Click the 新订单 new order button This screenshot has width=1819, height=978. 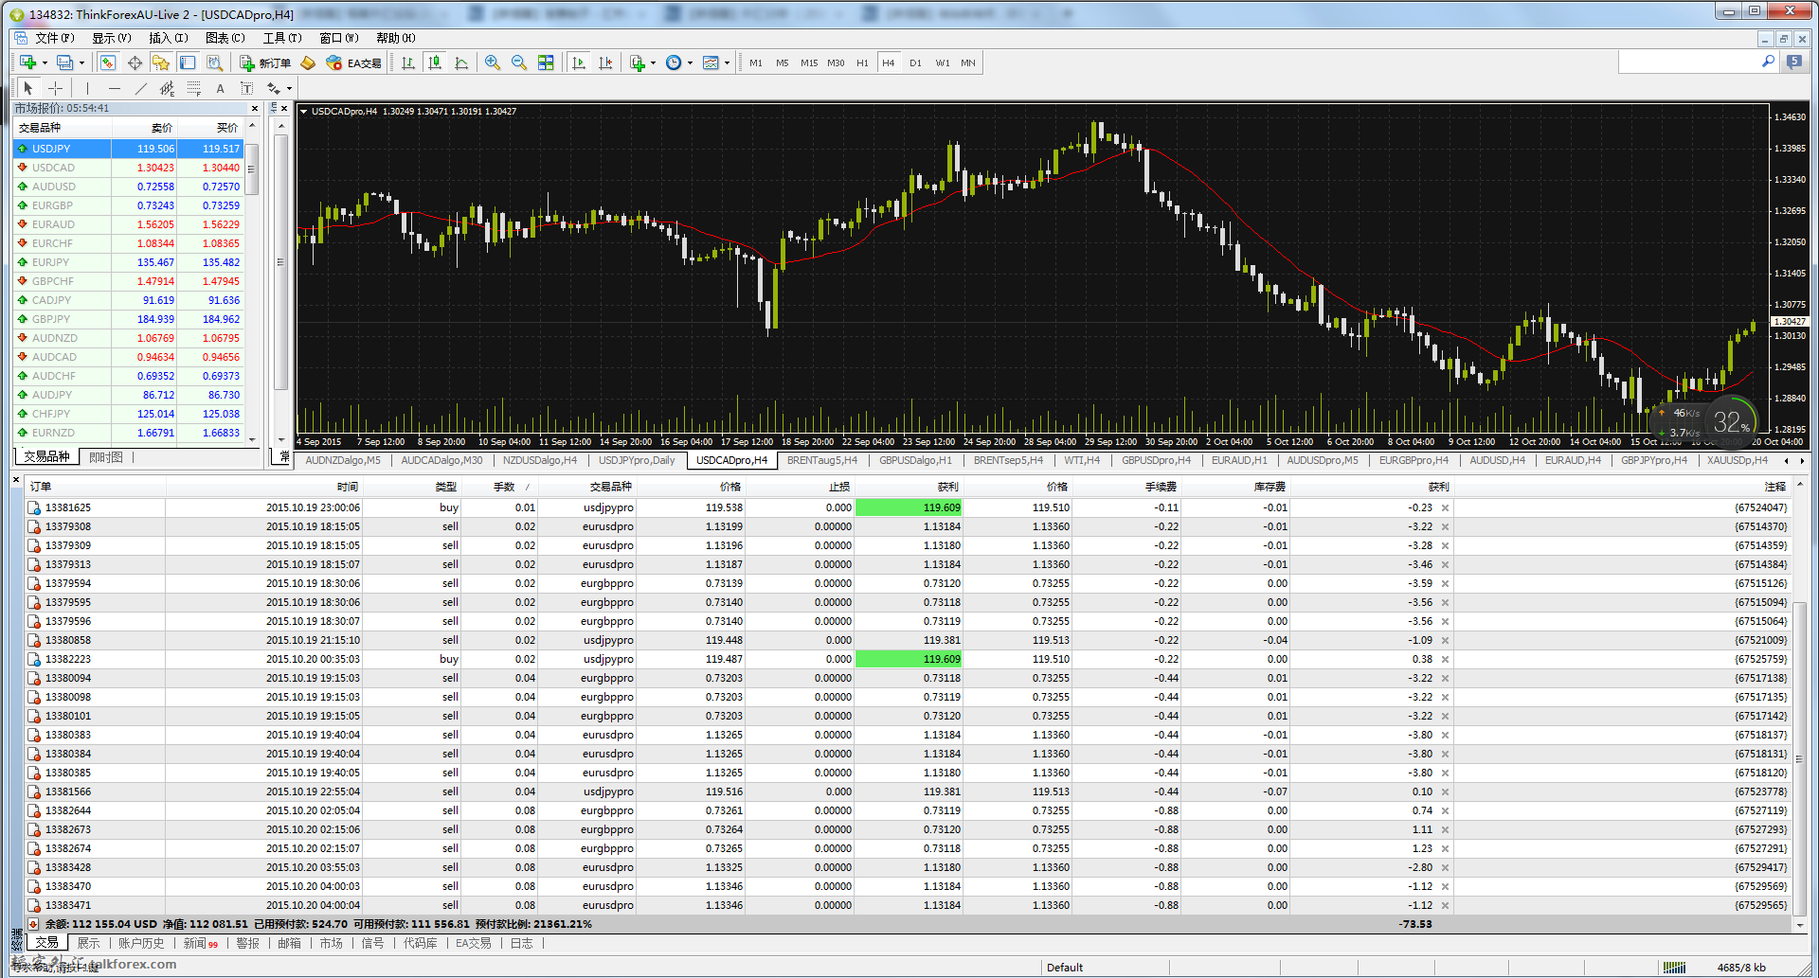pyautogui.click(x=265, y=62)
